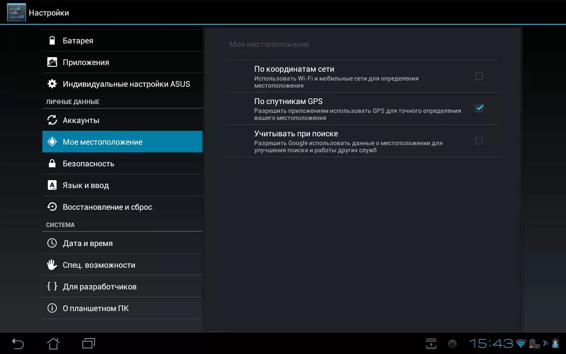The image size is (566, 354).
Task: Open the Батарея settings
Action: 122,41
